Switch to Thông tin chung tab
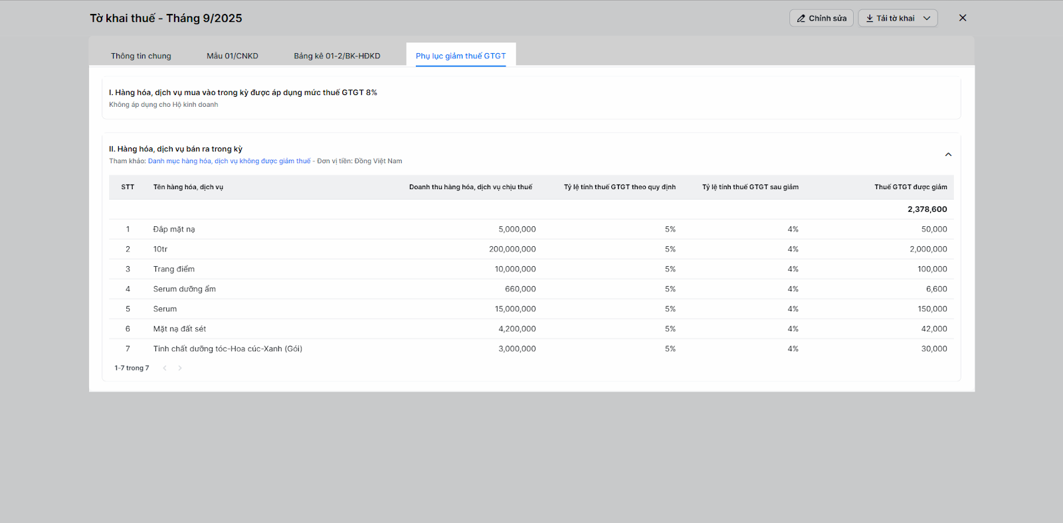 [141, 56]
